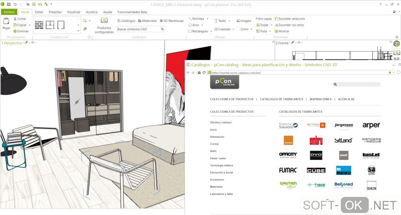Screen dimensions: 401x215
Task: Click Esconder los otros option
Action: pos(289,25)
